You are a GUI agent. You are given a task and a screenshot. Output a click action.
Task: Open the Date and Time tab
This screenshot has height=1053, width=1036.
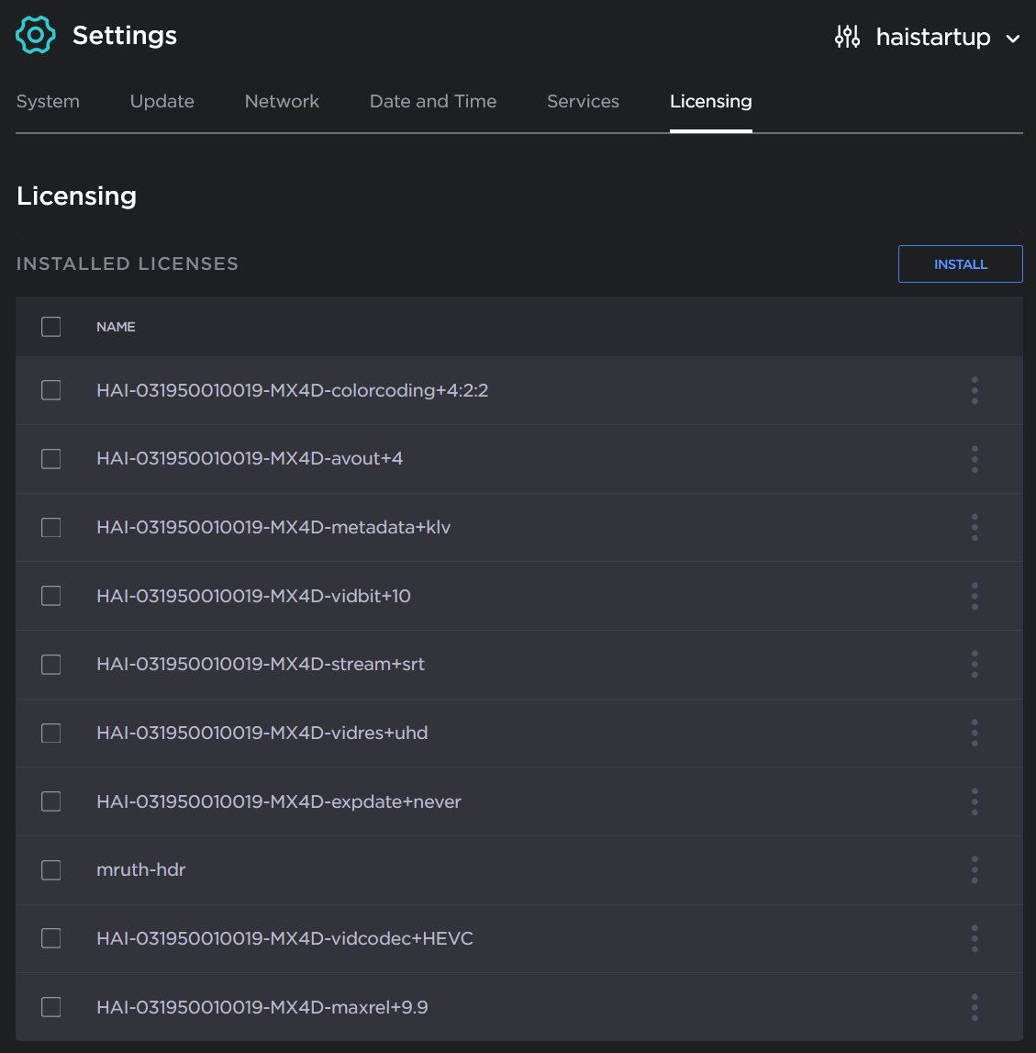433,101
